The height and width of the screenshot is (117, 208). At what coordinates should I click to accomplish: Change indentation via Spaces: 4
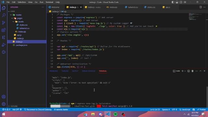tap(166, 110)
